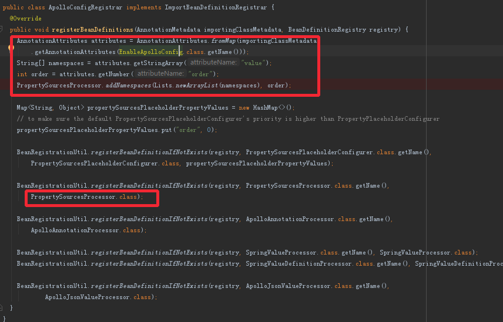The height and width of the screenshot is (322, 503).
Task: Click the new keyword before HashMap
Action: coord(244,108)
